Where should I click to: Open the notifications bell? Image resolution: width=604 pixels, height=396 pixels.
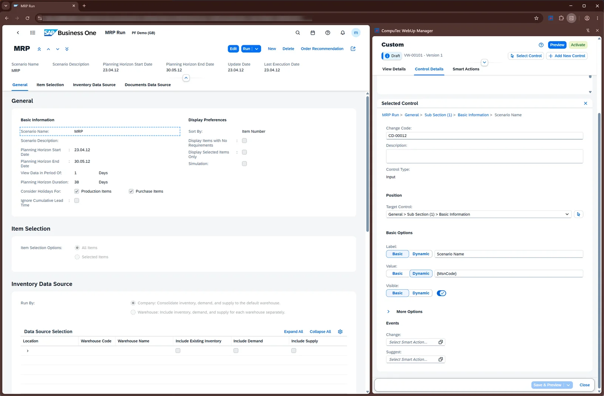click(343, 33)
